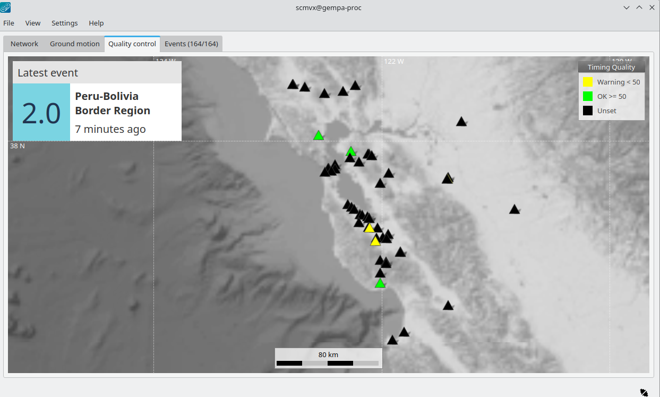The width and height of the screenshot is (660, 397).
Task: Click the 2.0 magnitude box
Action: click(x=41, y=113)
